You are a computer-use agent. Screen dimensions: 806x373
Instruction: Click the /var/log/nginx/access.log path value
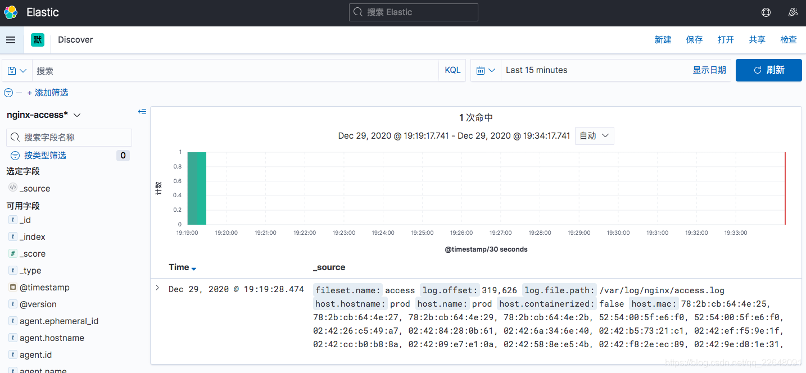coord(662,290)
